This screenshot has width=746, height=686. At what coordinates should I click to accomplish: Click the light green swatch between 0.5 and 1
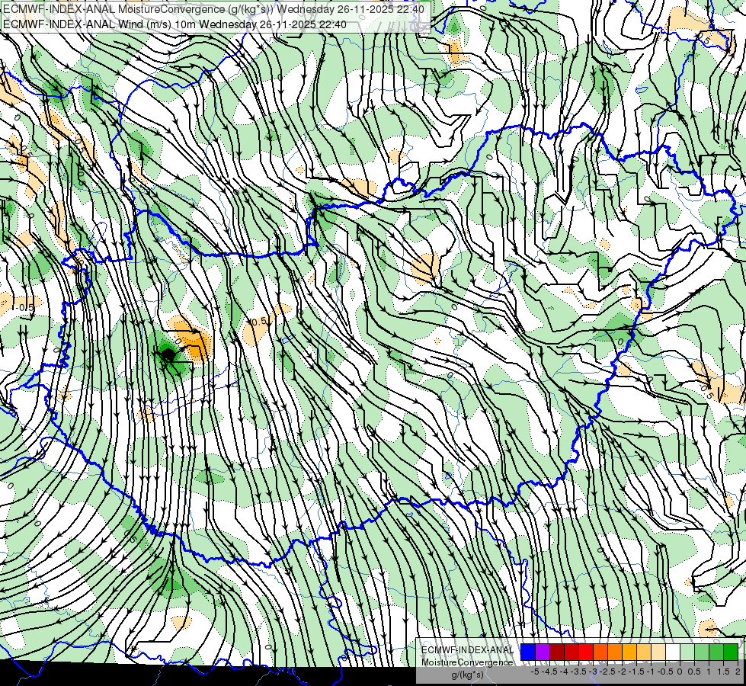coord(701,652)
